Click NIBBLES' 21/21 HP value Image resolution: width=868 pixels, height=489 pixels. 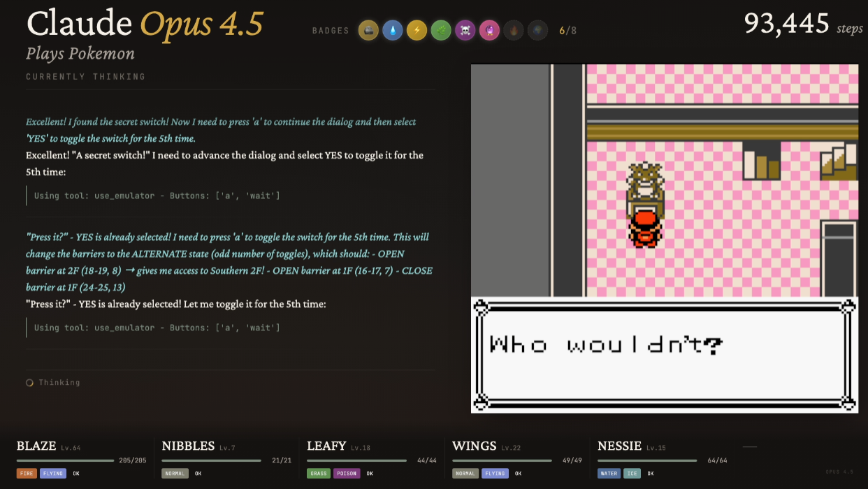[x=282, y=460]
